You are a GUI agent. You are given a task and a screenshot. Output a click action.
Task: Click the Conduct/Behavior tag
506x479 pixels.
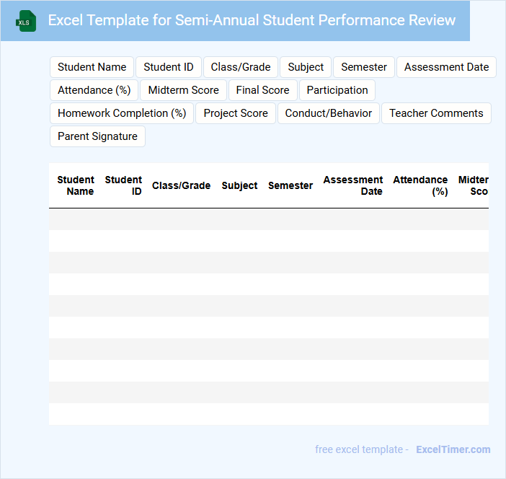click(x=329, y=113)
